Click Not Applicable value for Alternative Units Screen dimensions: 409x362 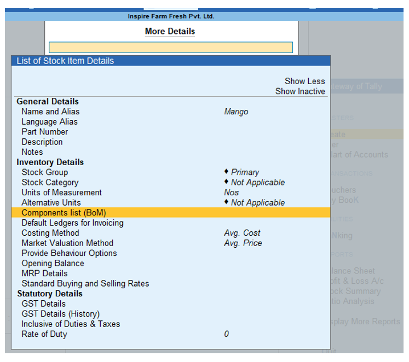(258, 203)
